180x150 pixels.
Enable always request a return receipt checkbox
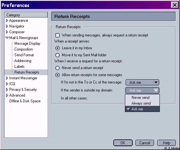pyautogui.click(x=57, y=35)
